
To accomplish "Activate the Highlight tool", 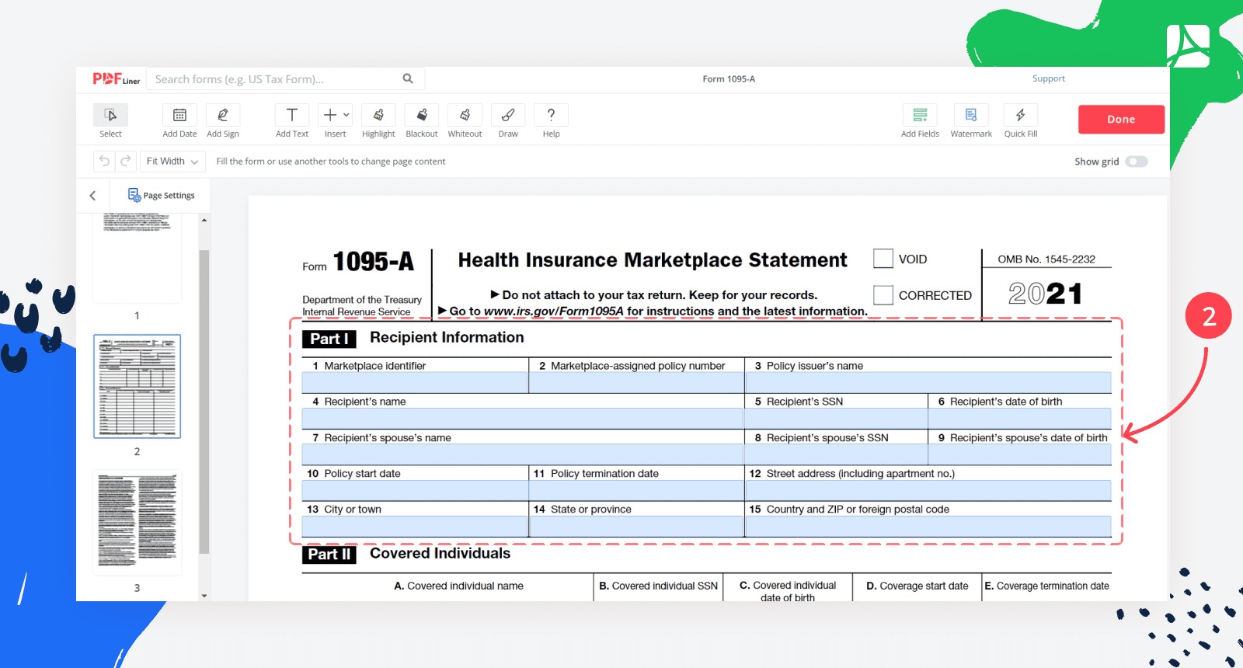I will [x=378, y=116].
